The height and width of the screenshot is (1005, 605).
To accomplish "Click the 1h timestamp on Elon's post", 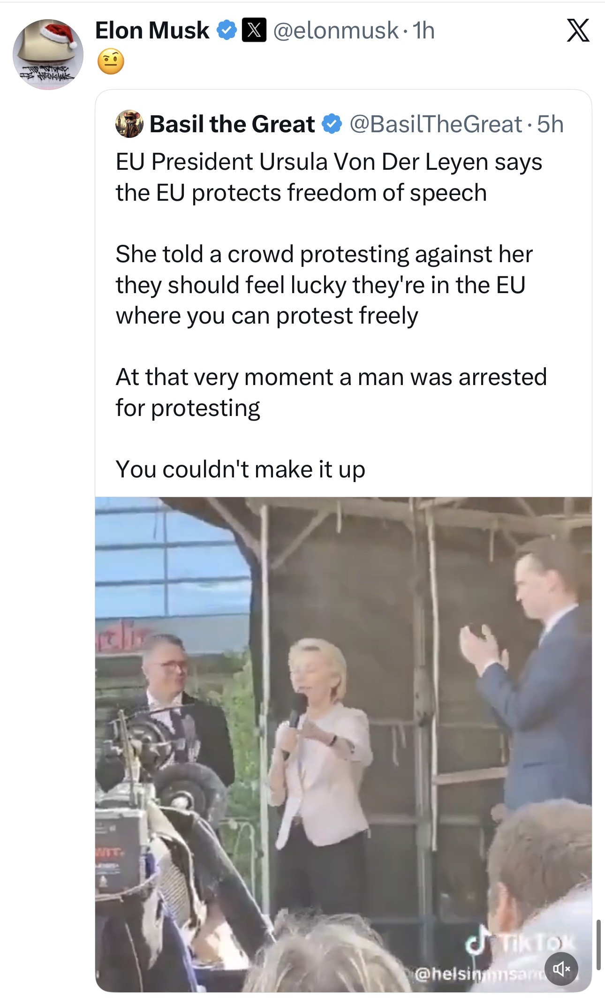I will coord(423,30).
